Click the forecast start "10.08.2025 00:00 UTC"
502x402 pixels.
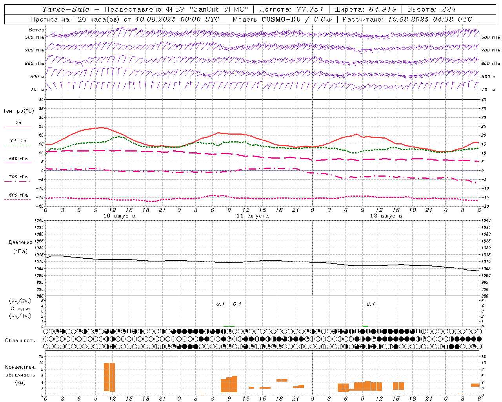[x=178, y=19]
